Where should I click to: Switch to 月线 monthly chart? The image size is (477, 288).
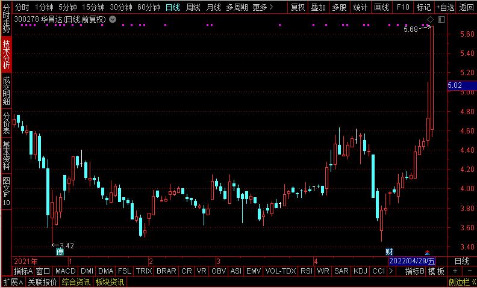click(x=214, y=7)
